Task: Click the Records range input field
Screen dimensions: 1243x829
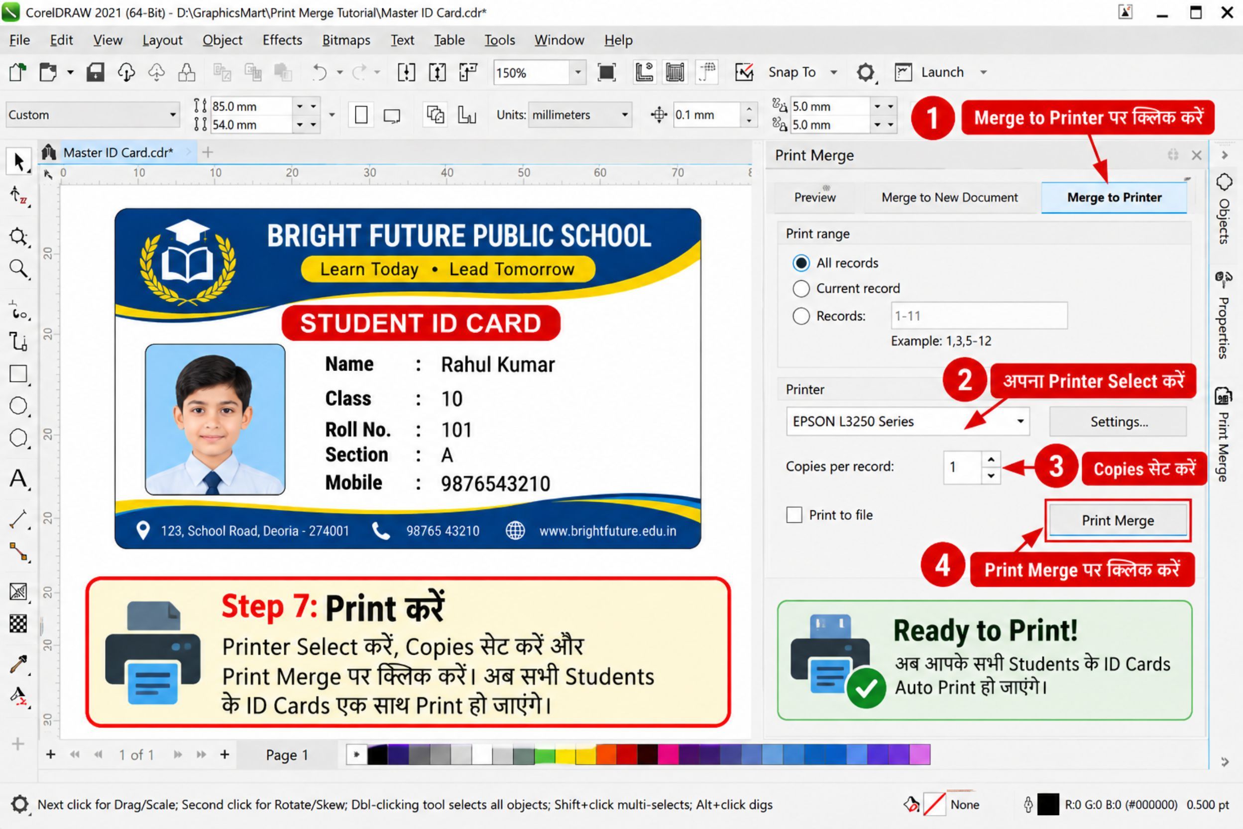Action: coord(979,316)
